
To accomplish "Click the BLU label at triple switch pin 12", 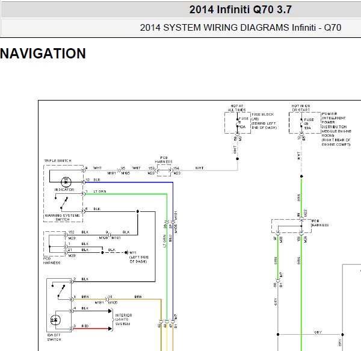I will [97, 180].
